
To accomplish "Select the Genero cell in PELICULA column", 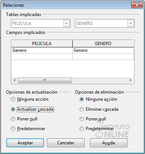I will [42, 50].
